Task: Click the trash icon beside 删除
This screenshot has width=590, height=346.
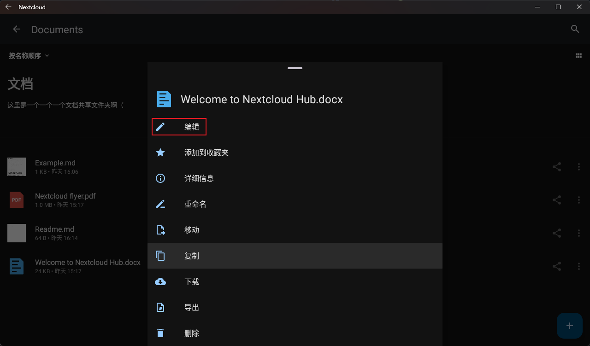Action: pyautogui.click(x=160, y=333)
